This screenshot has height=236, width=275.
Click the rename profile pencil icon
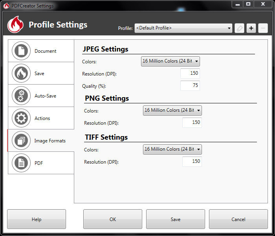[239, 28]
